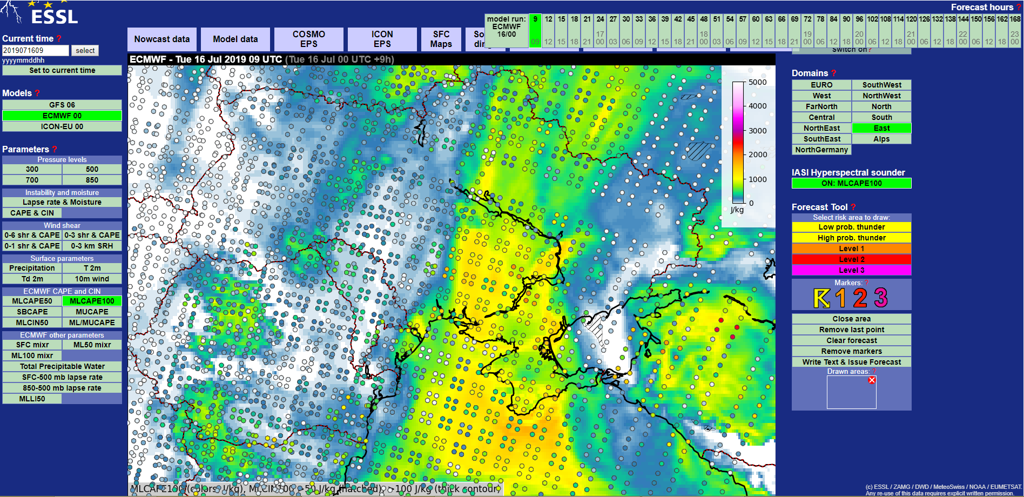Jump to forecast hour 48
The width and height of the screenshot is (1024, 497).
[704, 31]
